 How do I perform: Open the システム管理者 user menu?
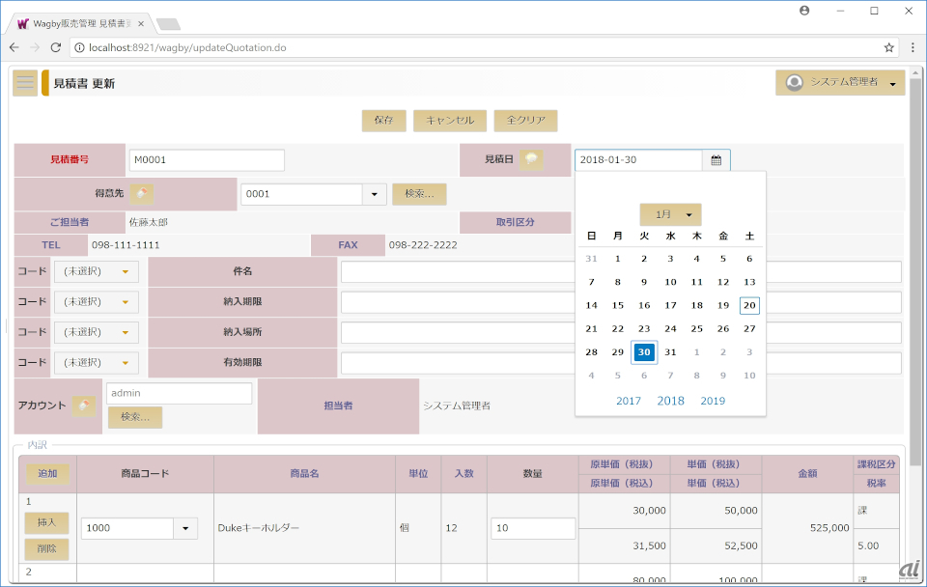click(x=839, y=83)
